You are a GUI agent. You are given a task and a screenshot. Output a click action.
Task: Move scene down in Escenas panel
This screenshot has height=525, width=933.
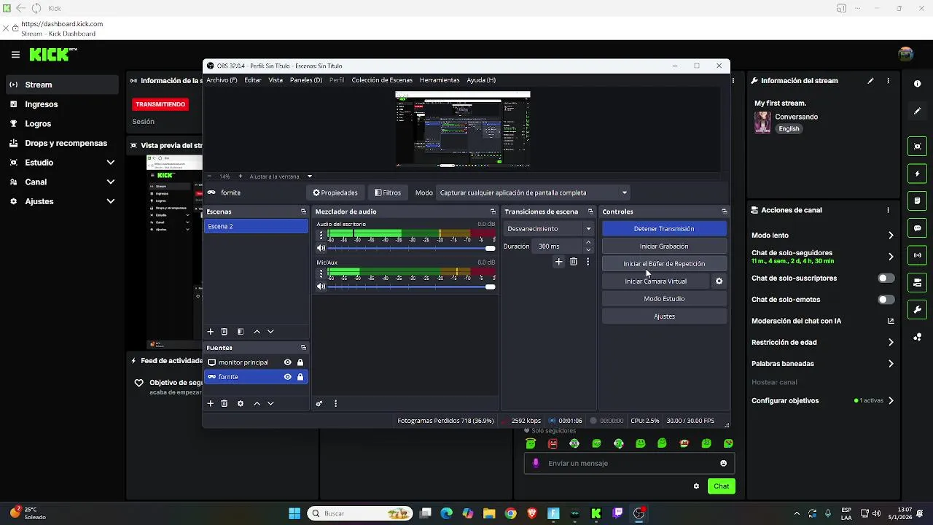pos(270,332)
